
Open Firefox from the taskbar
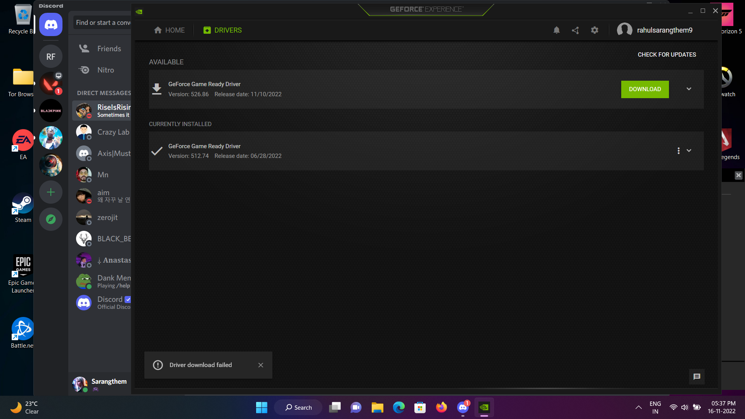(441, 407)
